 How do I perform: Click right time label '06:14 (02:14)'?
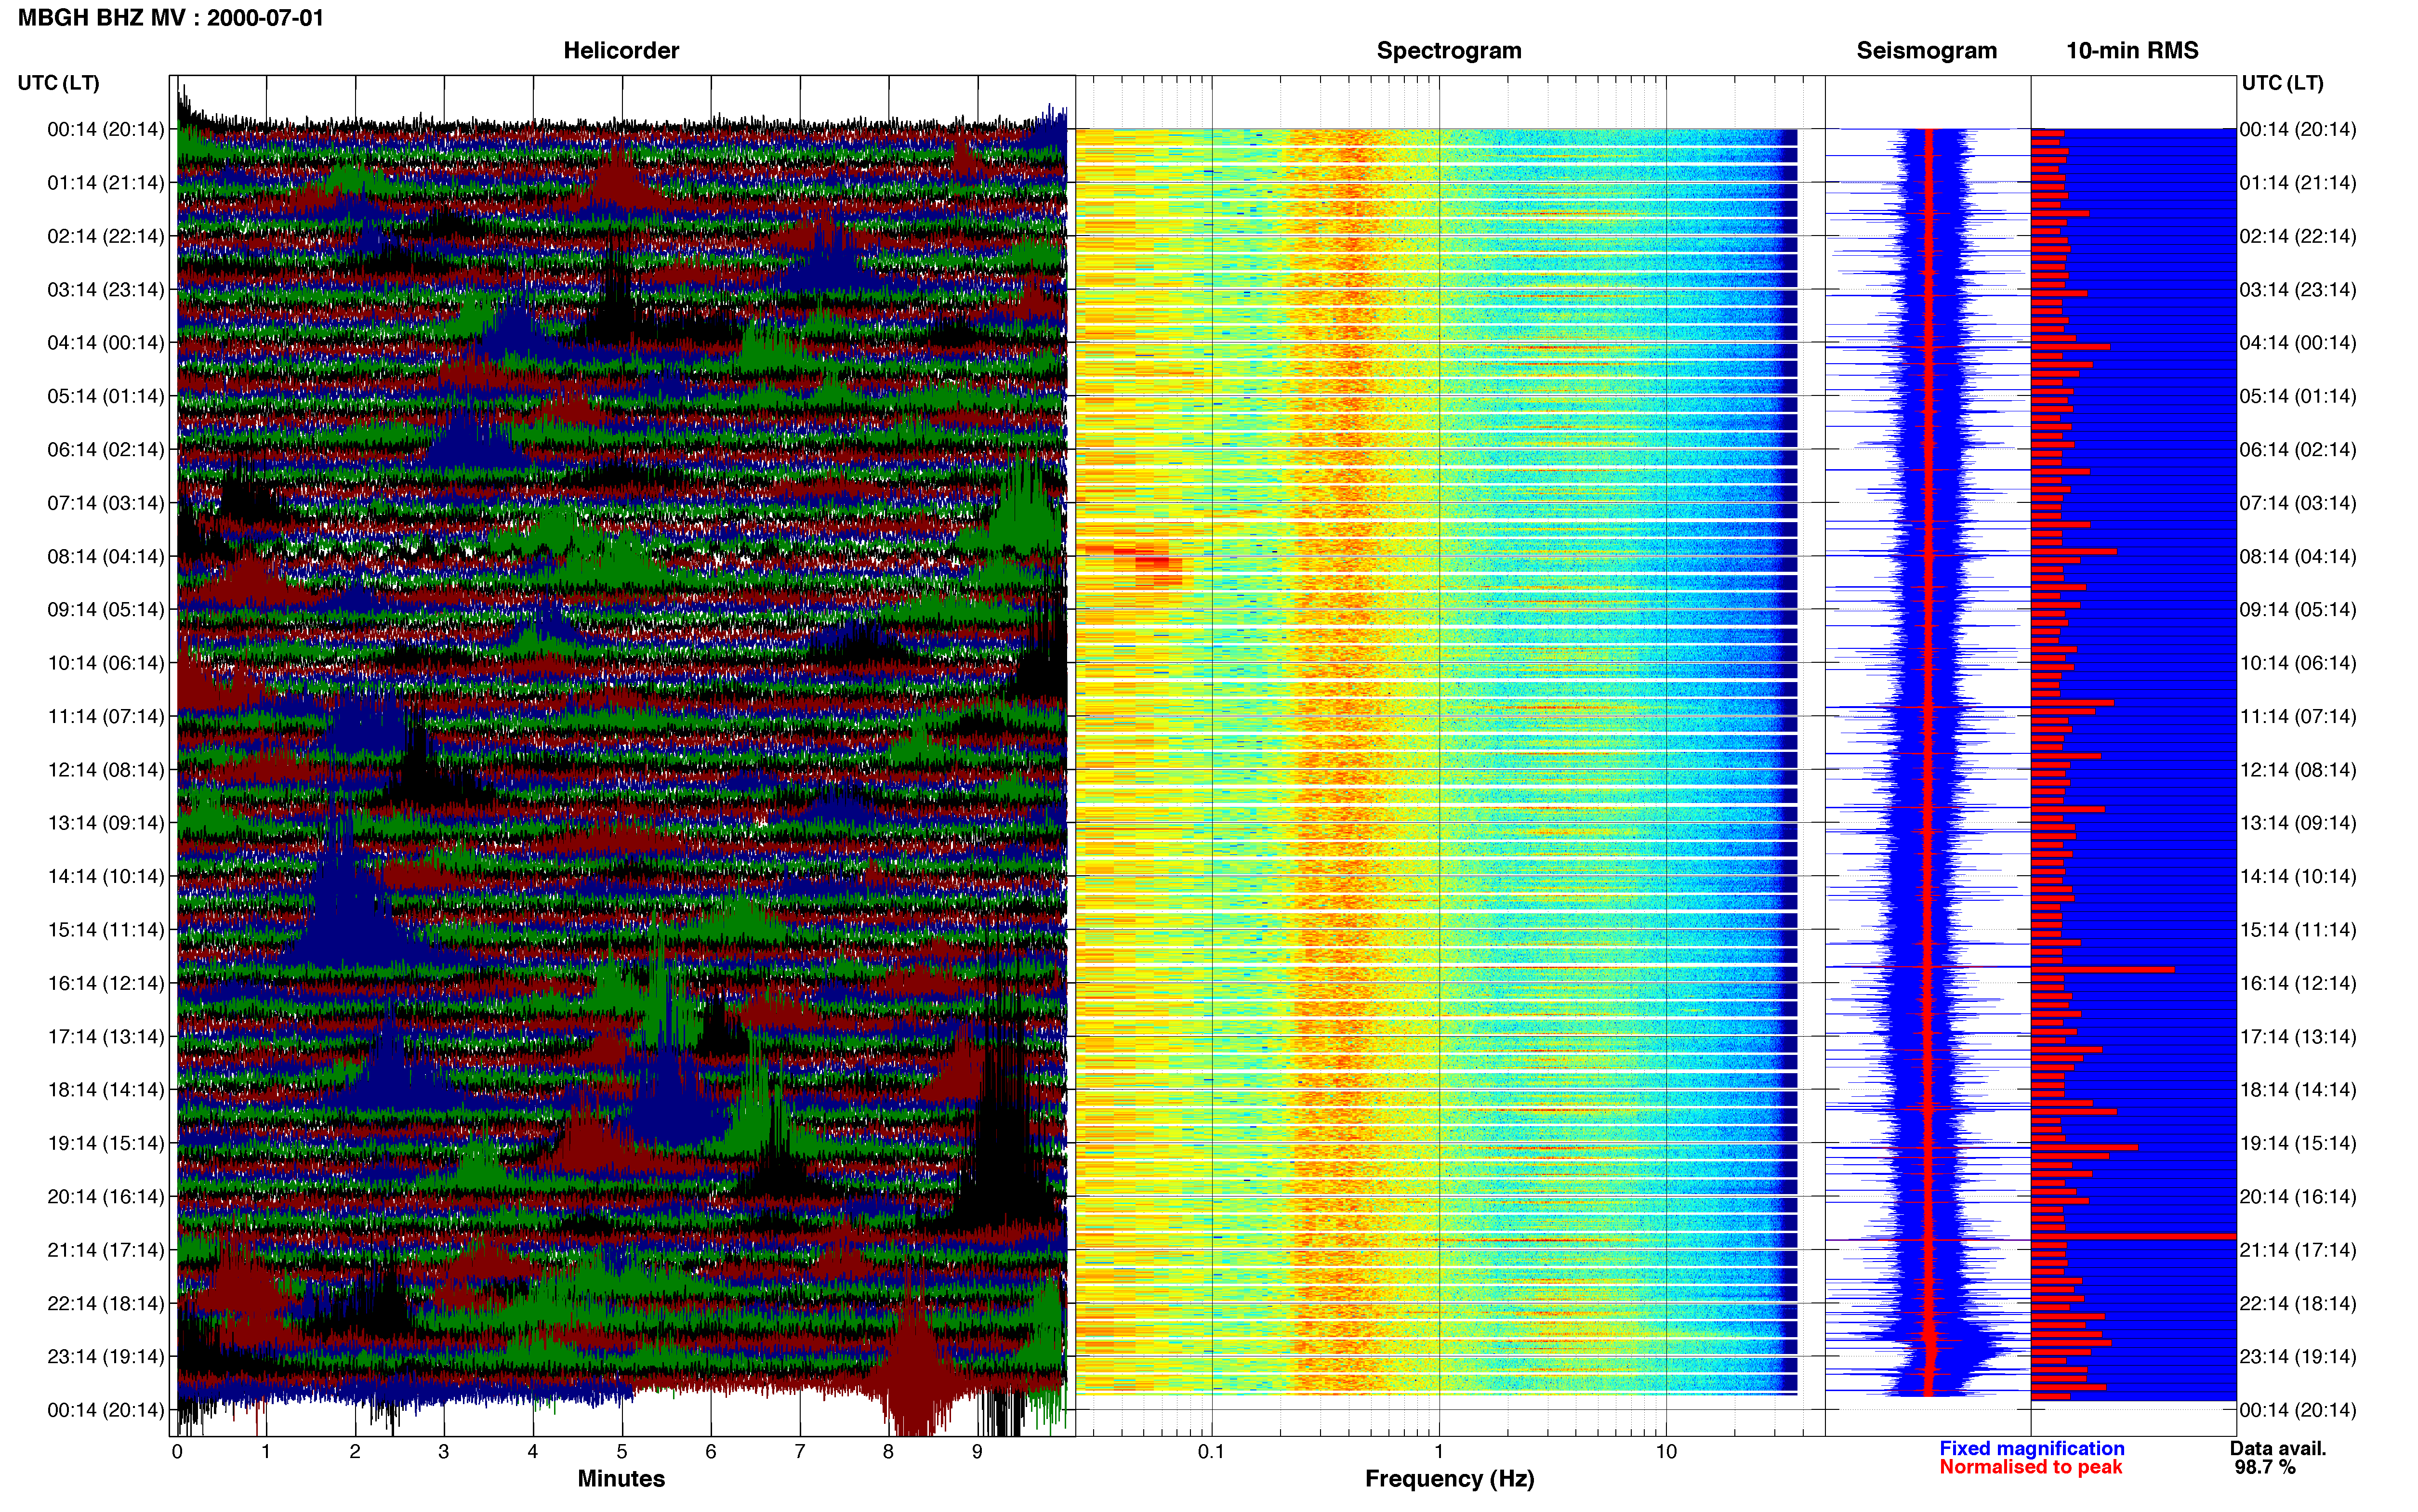tap(2298, 450)
